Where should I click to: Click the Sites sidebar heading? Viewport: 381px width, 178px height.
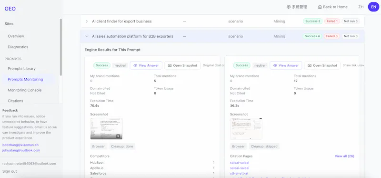(x=9, y=23)
